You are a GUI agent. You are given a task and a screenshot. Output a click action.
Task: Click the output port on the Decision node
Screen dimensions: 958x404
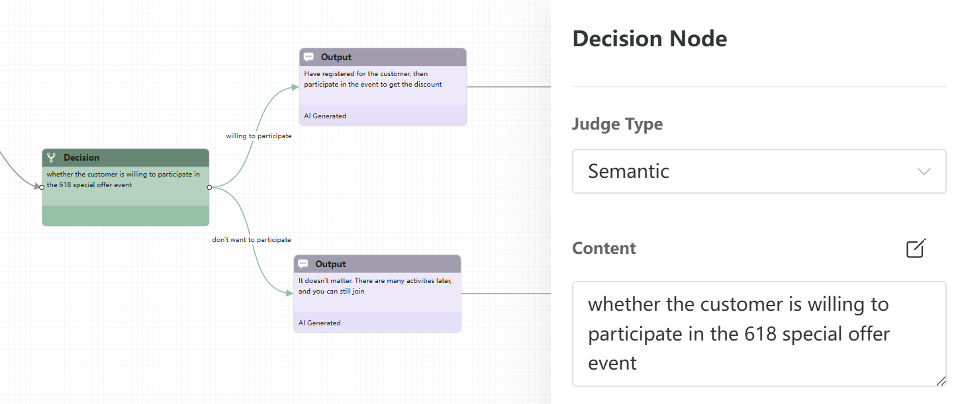click(x=210, y=188)
